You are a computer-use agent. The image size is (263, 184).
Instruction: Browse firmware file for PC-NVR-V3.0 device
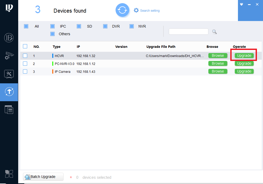coord(218,63)
